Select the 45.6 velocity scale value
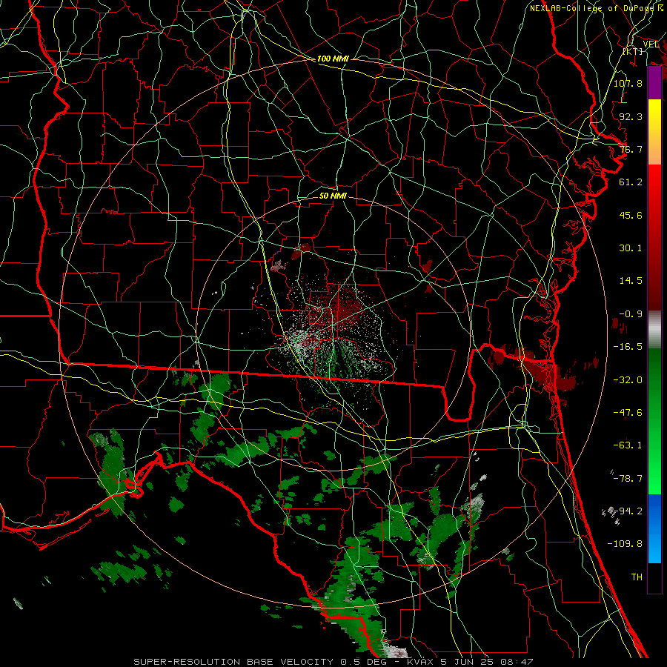Viewport: 667px width, 667px height. (x=631, y=215)
